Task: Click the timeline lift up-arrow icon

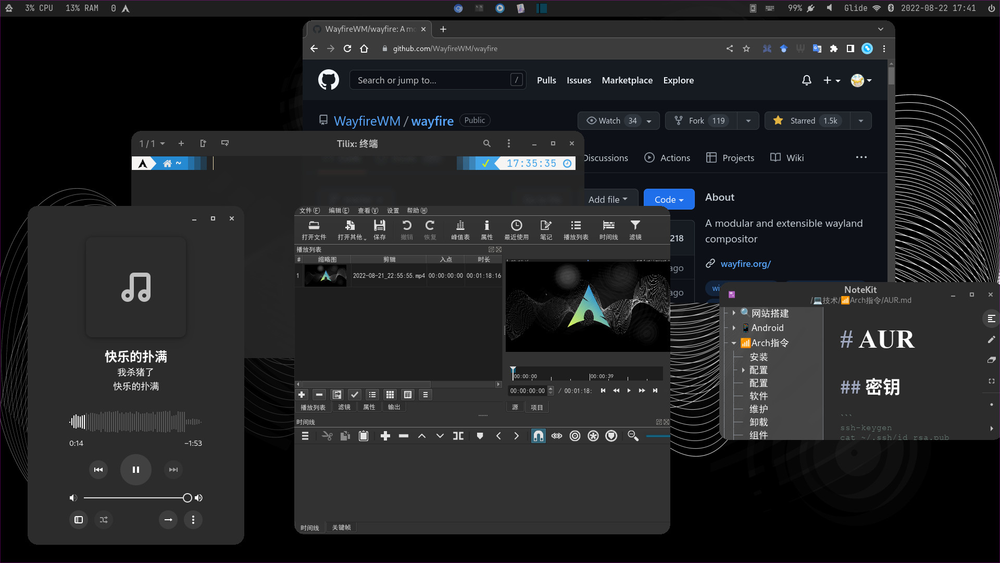Action: pos(422,436)
